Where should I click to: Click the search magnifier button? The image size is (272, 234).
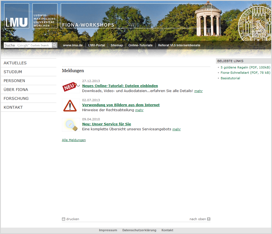click(x=55, y=45)
